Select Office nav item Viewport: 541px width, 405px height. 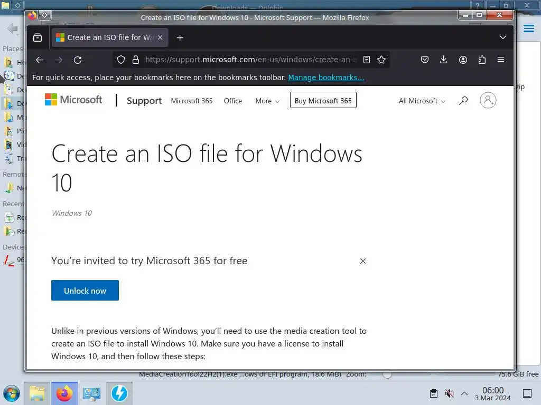click(233, 101)
